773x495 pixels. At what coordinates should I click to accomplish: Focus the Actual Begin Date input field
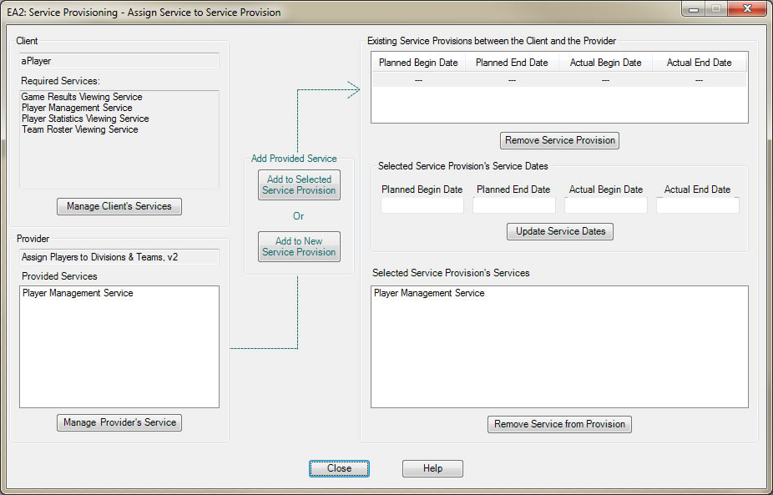coord(605,205)
